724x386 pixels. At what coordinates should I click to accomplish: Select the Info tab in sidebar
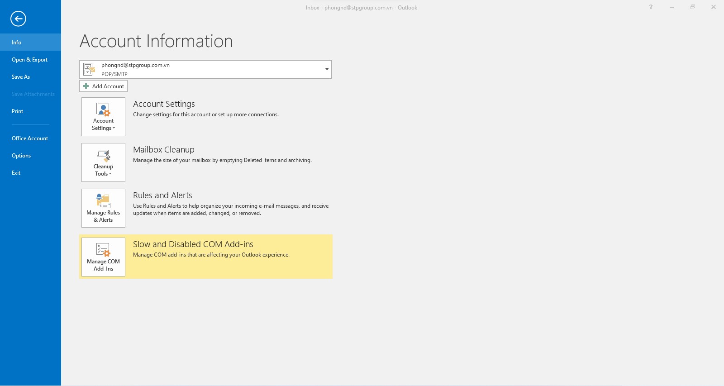point(17,43)
